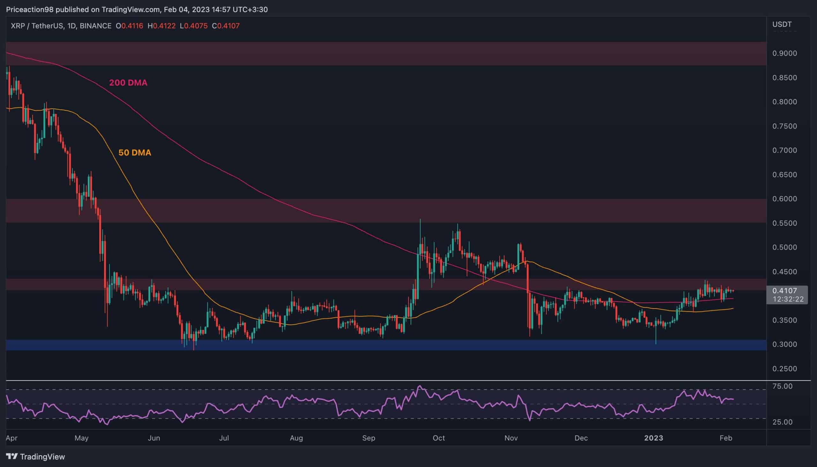
Task: Click the 0.3000 price axis label
Action: [x=784, y=344]
